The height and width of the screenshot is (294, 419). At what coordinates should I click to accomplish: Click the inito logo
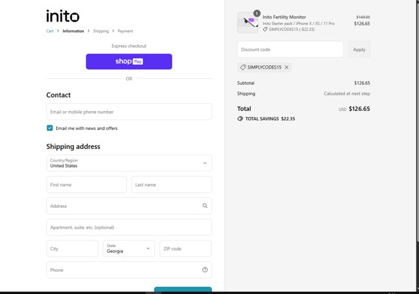[x=63, y=16]
